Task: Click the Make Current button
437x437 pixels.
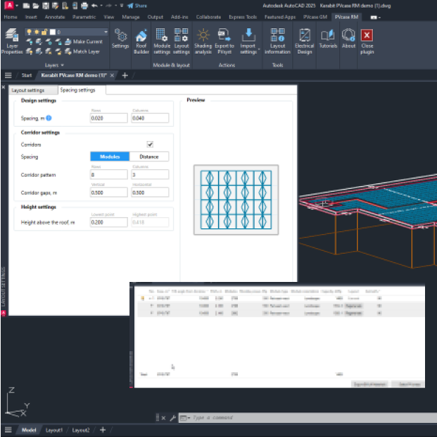Action: [83, 42]
